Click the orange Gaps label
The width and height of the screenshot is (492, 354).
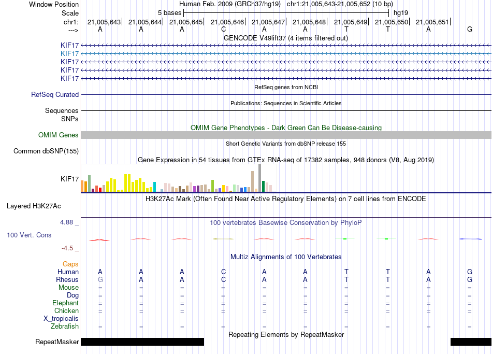(70, 264)
